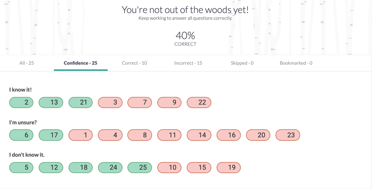This screenshot has height=189, width=372.
Task: Review incorrect question 3
Action: tap(110, 102)
